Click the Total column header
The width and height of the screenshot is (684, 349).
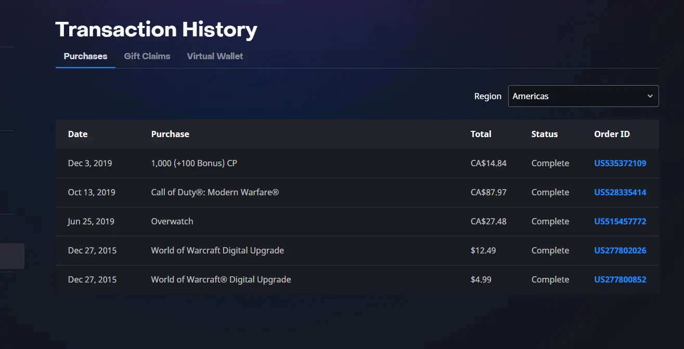tap(481, 134)
